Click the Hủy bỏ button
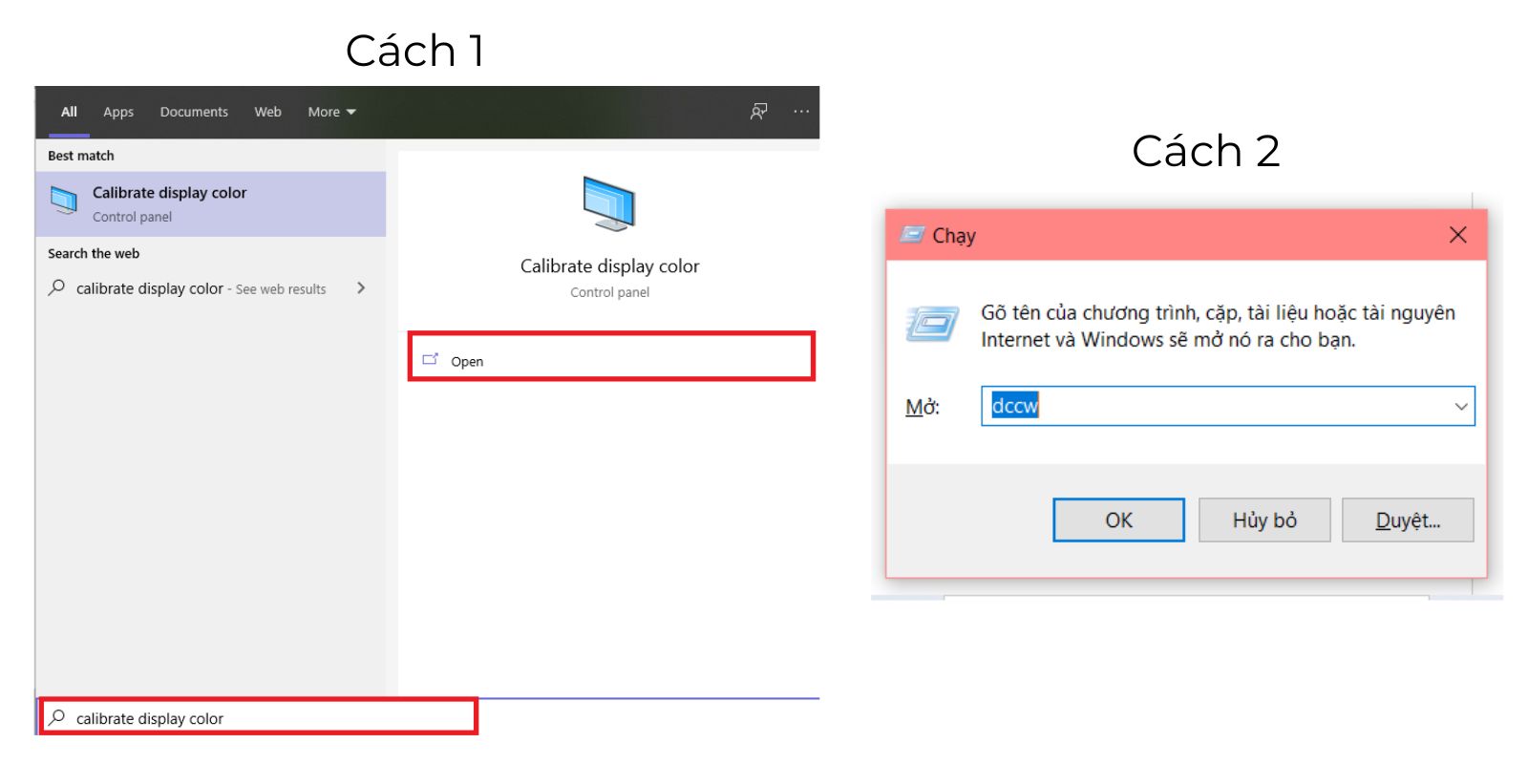1528x764 pixels. (1264, 520)
